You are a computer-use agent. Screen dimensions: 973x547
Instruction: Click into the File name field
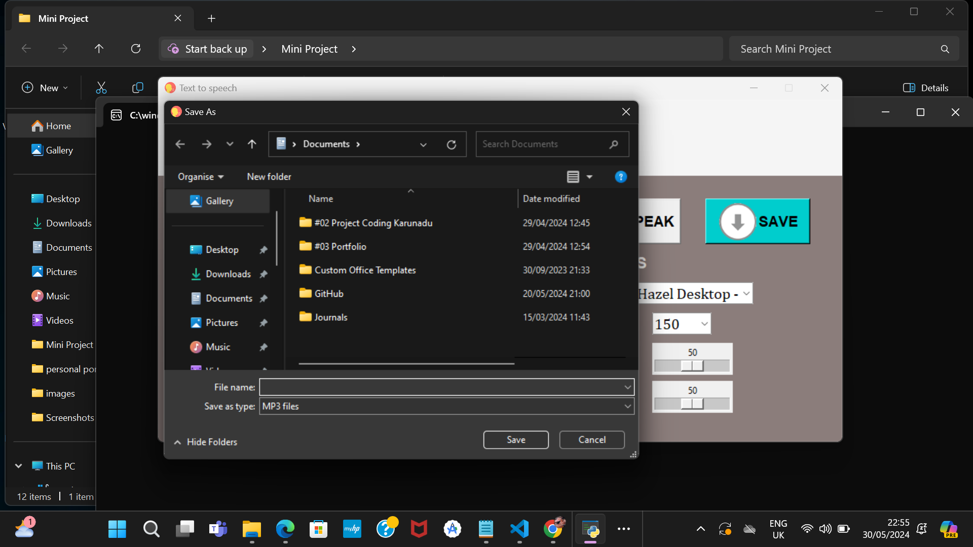pos(441,387)
